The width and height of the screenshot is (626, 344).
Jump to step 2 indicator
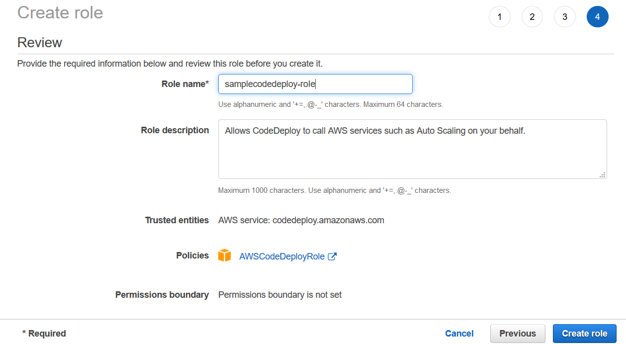pos(532,17)
